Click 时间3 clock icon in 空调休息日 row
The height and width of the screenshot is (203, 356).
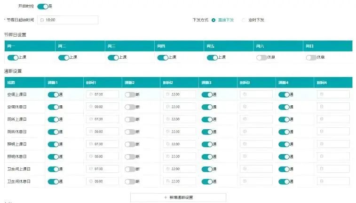coord(245,107)
